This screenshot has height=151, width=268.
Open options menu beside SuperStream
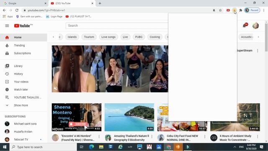pyautogui.click(x=258, y=51)
